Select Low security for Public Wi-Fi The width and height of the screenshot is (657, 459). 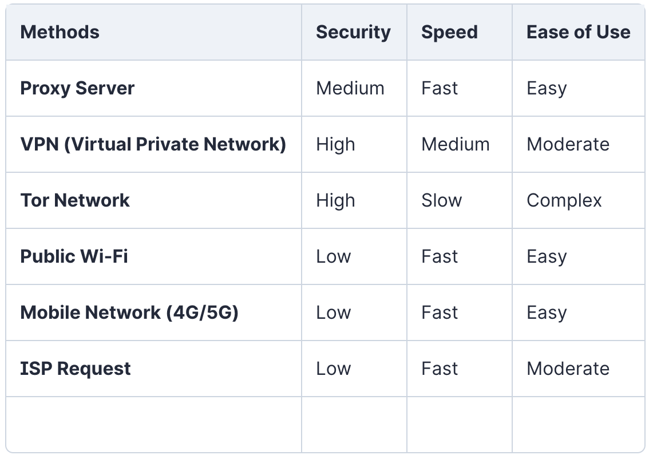coord(334,256)
